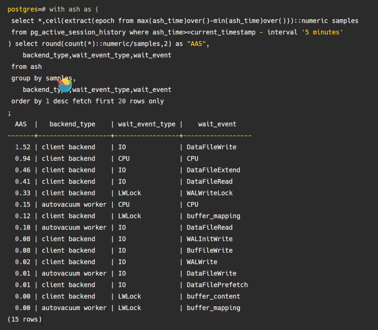Viewport: 378px width, 330px height.
Task: Click the colorful bowl emoji icon
Action: click(65, 85)
